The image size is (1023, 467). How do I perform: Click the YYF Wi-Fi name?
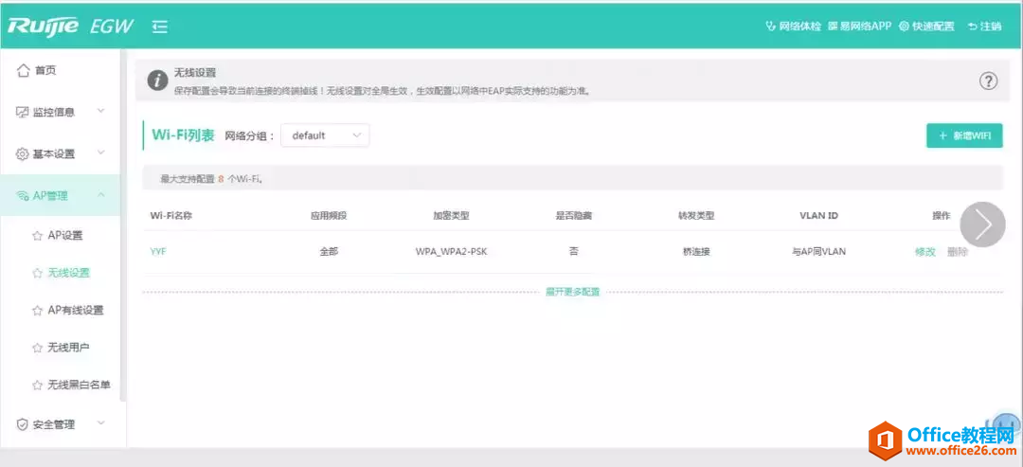pyautogui.click(x=158, y=252)
